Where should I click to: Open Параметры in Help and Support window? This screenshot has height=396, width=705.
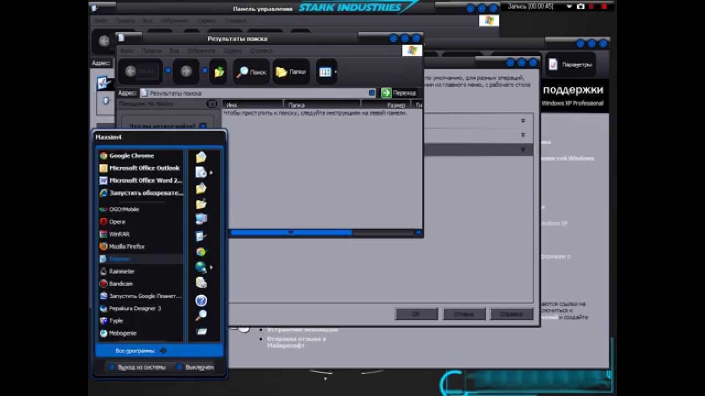[x=571, y=64]
